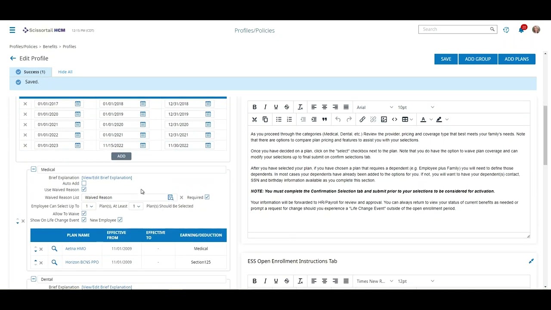Click the ADD GROUP button
The height and width of the screenshot is (310, 551).
(478, 59)
